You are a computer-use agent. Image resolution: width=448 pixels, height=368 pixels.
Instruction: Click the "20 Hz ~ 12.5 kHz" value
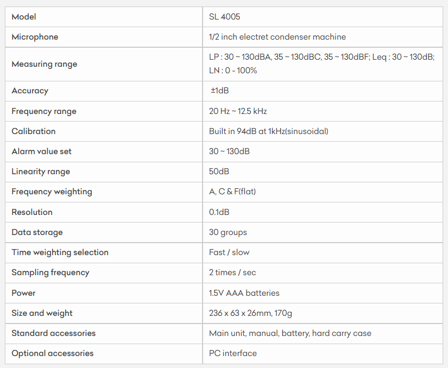(x=238, y=111)
